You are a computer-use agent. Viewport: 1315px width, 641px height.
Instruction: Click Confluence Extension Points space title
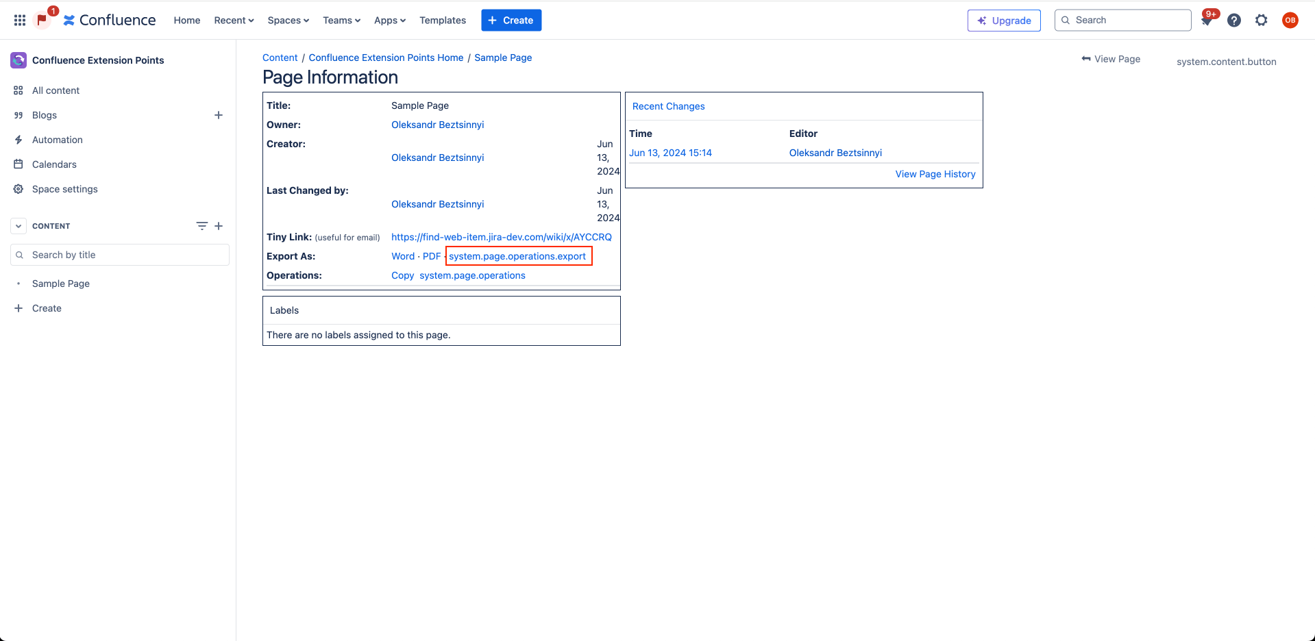[98, 60]
